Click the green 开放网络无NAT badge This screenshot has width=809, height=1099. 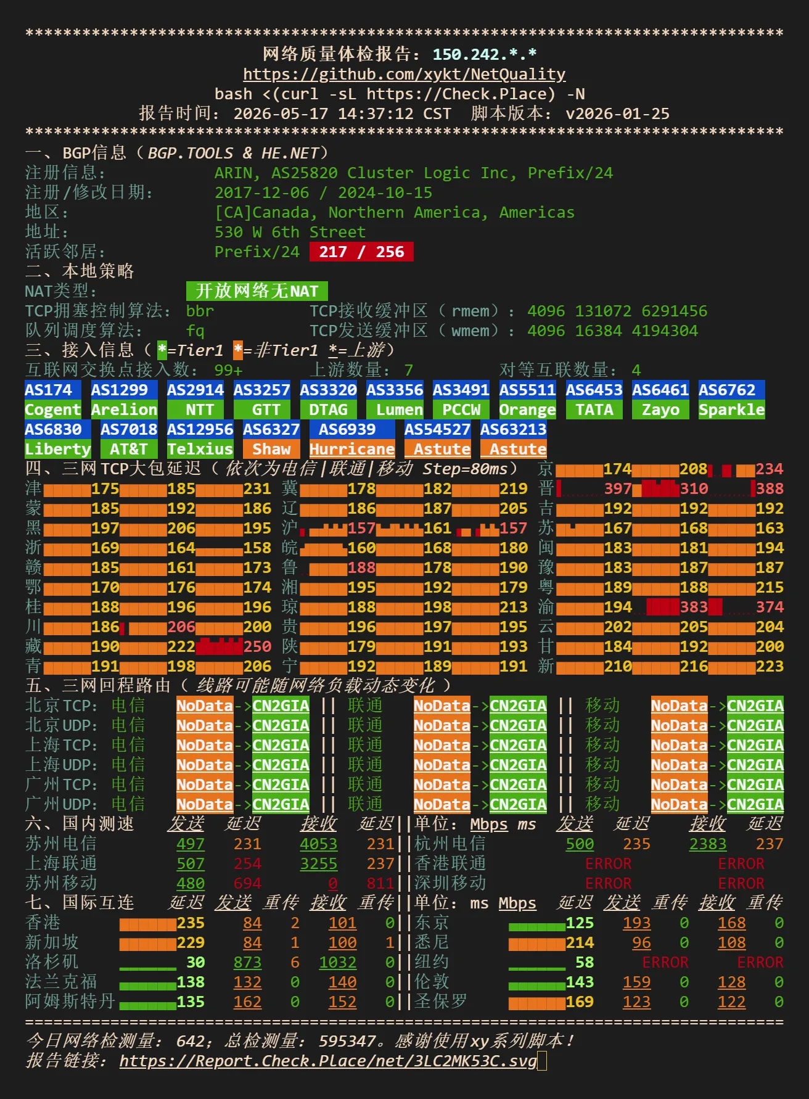point(257,291)
